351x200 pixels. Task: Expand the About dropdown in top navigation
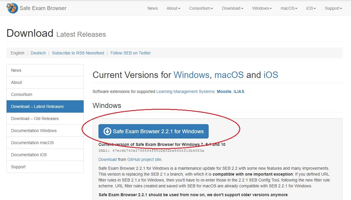tap(173, 8)
